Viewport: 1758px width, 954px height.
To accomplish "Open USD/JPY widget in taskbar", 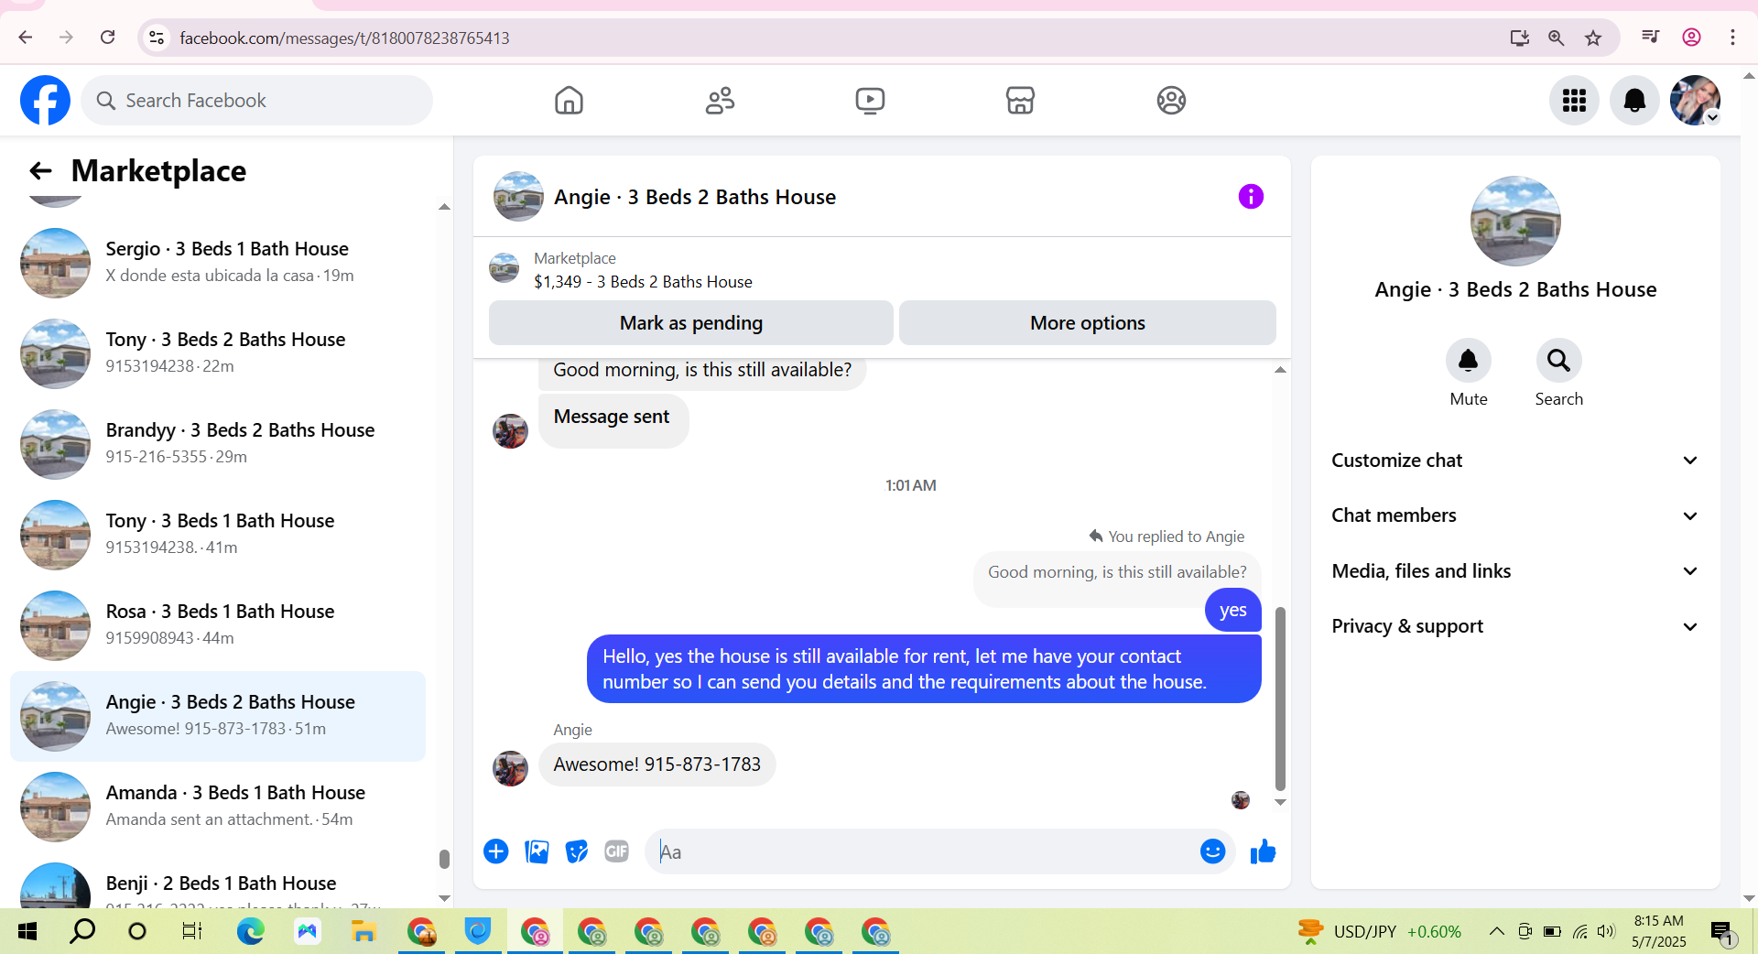I will (1380, 931).
